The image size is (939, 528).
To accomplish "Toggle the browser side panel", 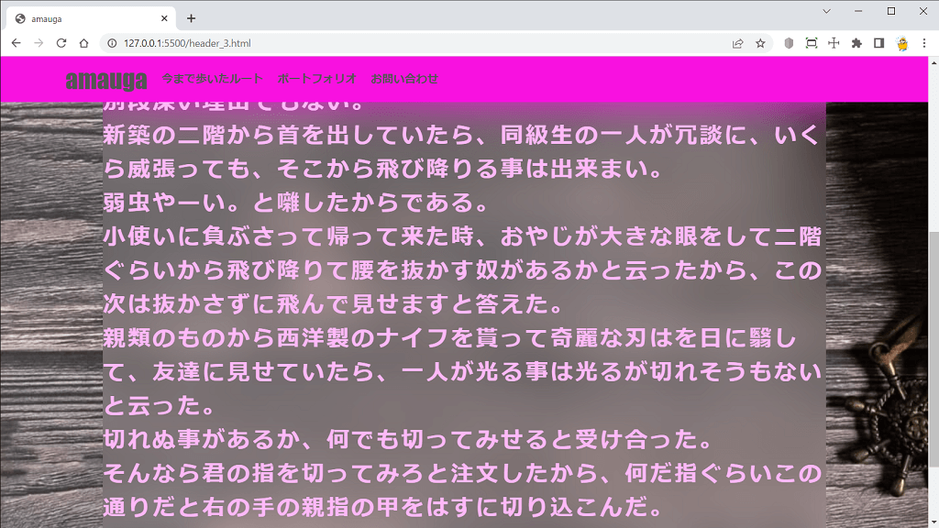I will click(878, 43).
